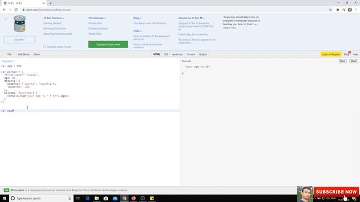Toggle the Console panel tab
The image size is (360, 202).
191,54
